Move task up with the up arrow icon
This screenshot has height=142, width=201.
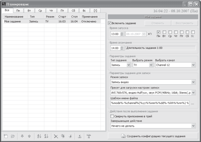click(x=29, y=136)
